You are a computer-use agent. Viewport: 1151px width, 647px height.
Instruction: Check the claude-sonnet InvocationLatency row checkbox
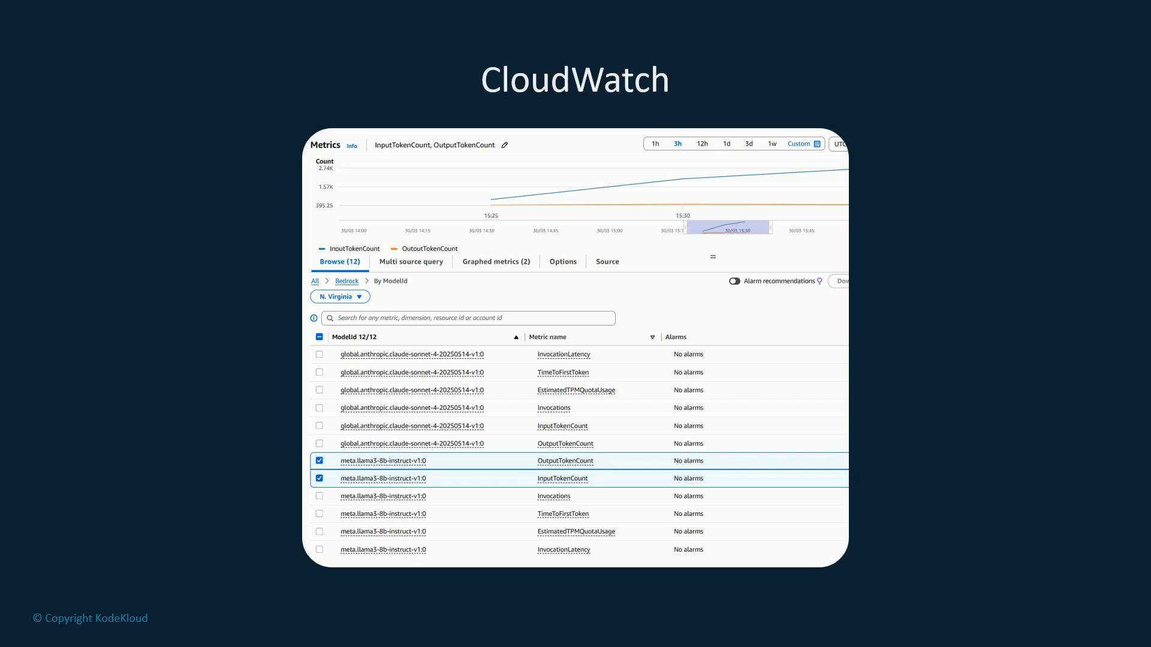click(x=320, y=354)
